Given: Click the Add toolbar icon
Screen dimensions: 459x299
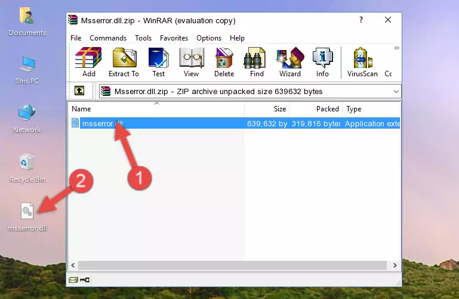Looking at the screenshot, I should pyautogui.click(x=88, y=62).
